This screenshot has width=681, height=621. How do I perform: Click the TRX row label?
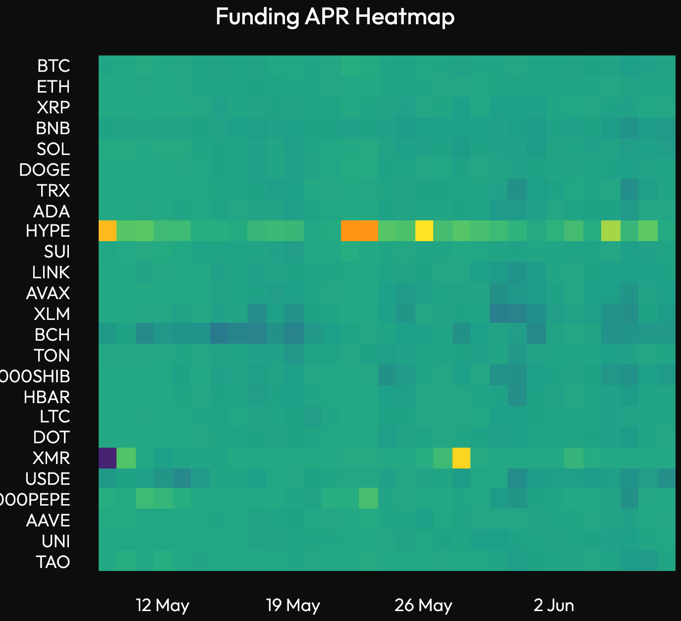point(54,191)
